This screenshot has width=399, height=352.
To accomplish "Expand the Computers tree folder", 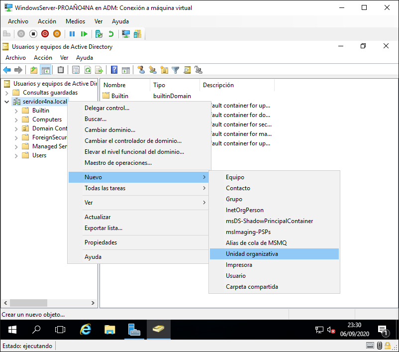I will (x=16, y=120).
